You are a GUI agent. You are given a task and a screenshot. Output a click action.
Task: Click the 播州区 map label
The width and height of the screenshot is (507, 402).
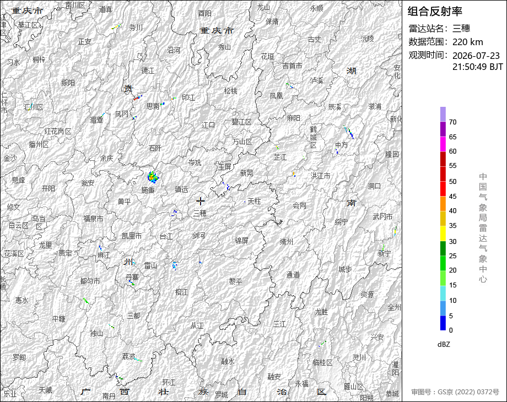pyautogui.click(x=39, y=144)
